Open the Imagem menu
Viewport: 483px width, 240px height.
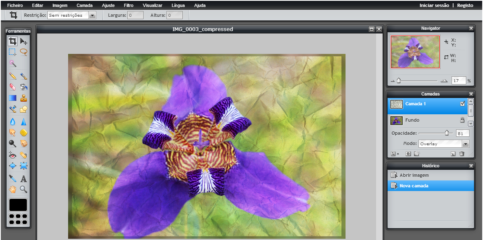pyautogui.click(x=60, y=5)
